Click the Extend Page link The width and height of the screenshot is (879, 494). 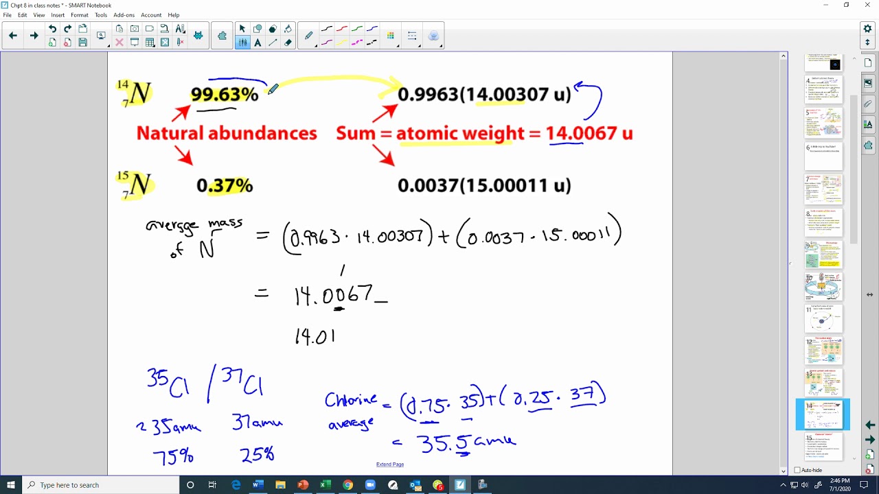click(x=390, y=464)
